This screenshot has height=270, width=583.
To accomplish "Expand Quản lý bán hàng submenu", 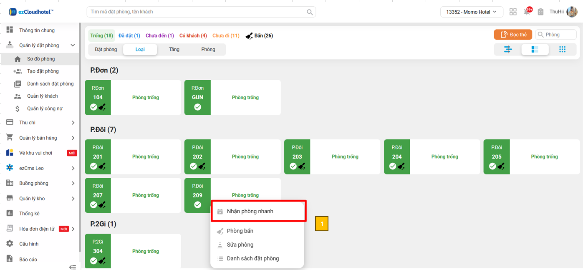I will (x=40, y=138).
